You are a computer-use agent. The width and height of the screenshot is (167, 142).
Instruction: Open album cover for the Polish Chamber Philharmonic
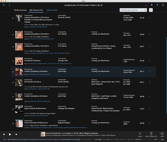[x=19, y=124]
